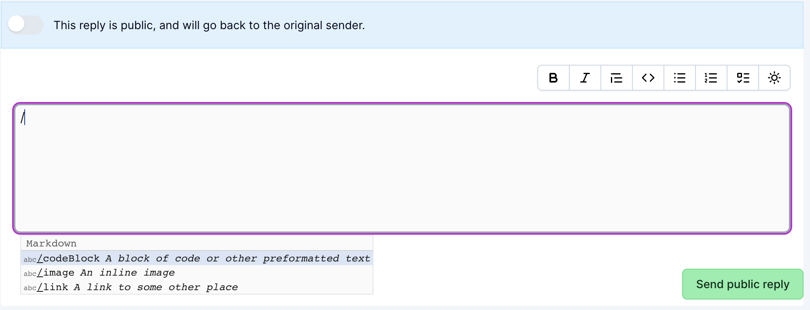Click the Markdown header in the suggestion list
810x310 pixels.
(x=51, y=244)
